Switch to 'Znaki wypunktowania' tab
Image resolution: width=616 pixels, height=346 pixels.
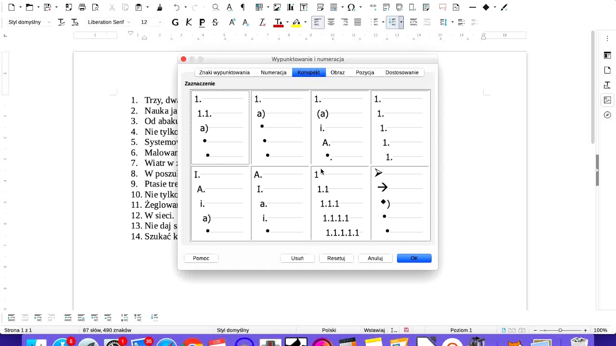[224, 73]
